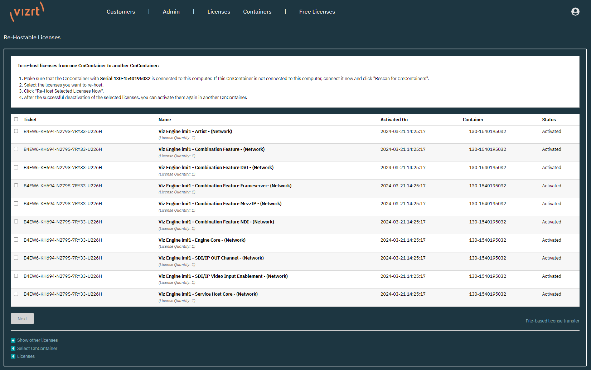591x370 pixels.
Task: Click the plus icon beside Show other licenses
Action: [13, 340]
